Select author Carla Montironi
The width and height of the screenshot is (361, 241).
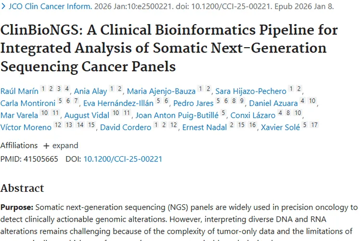click(x=27, y=103)
